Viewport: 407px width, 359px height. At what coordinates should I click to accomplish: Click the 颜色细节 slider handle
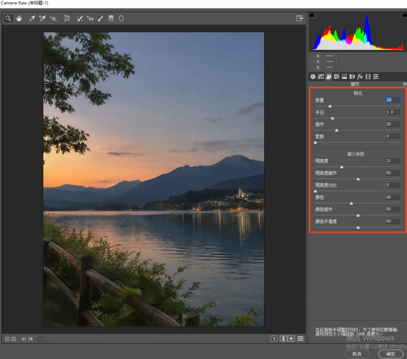click(358, 215)
